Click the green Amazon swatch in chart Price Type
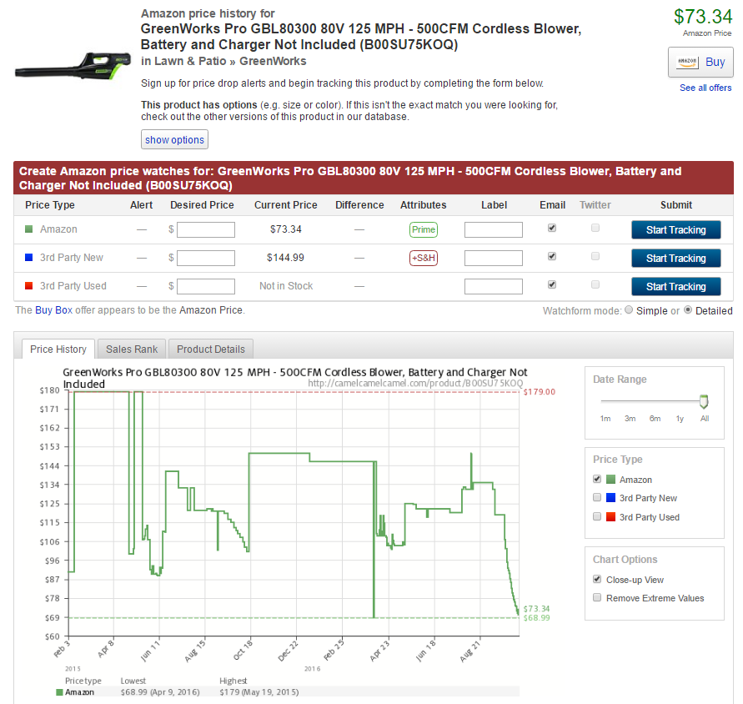This screenshot has width=743, height=704. 610,480
